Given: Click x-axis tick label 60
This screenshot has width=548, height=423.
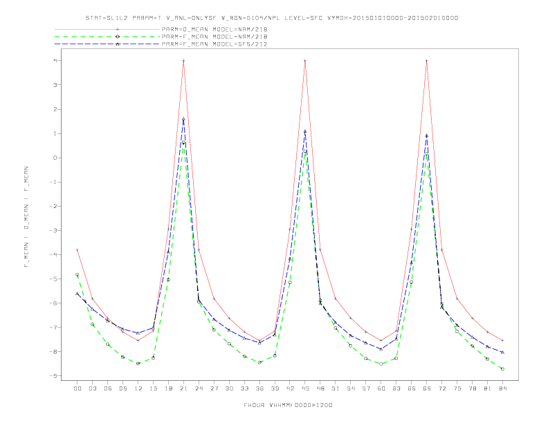Looking at the screenshot, I should tap(381, 388).
